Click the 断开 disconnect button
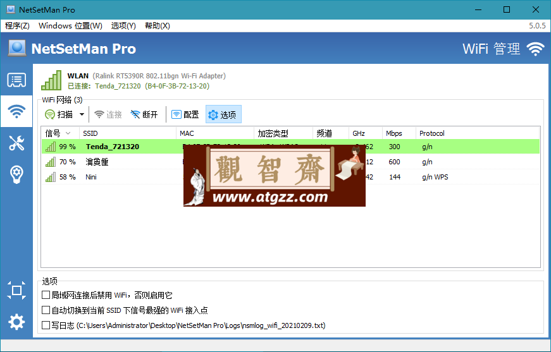The height and width of the screenshot is (352, 551). (x=144, y=114)
